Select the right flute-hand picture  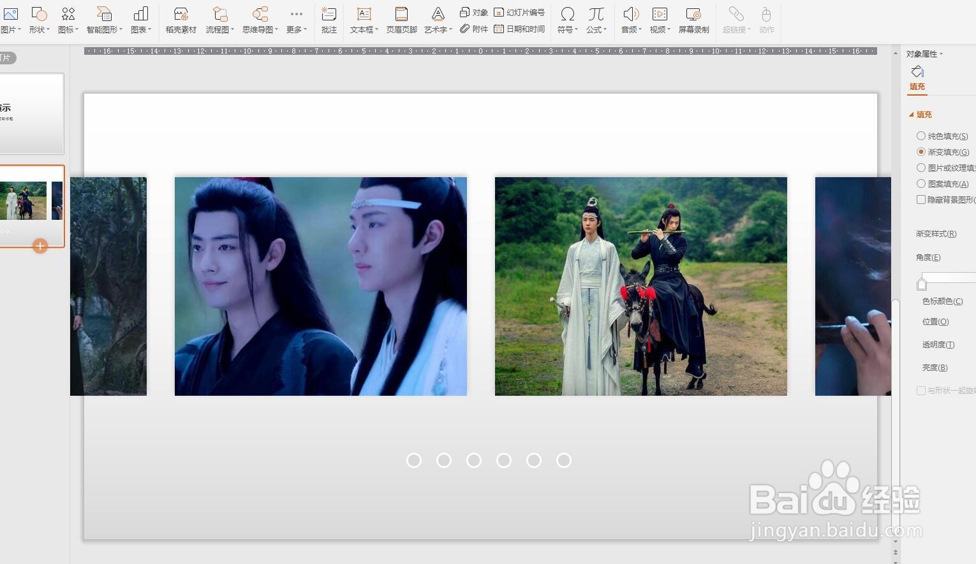pyautogui.click(x=853, y=286)
